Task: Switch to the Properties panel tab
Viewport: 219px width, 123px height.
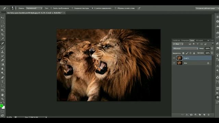Action: (x=176, y=40)
